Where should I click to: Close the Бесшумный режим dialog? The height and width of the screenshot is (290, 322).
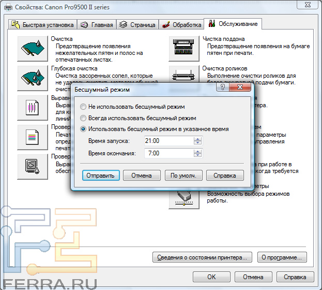coord(240,88)
